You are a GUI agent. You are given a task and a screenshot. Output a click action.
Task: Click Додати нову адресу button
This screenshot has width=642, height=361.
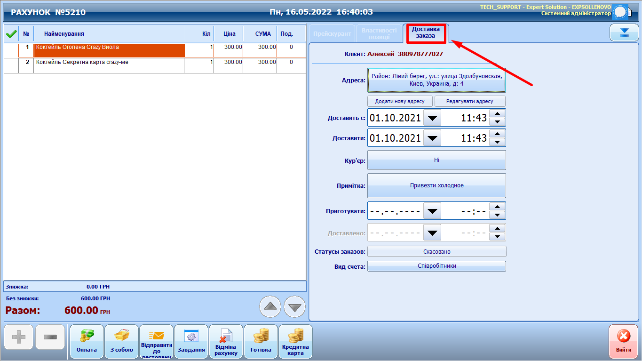pyautogui.click(x=400, y=101)
